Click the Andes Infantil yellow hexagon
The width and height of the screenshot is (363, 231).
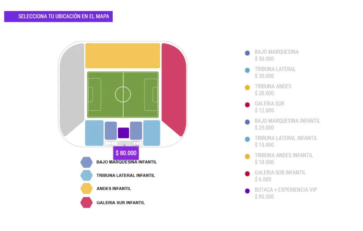86,189
